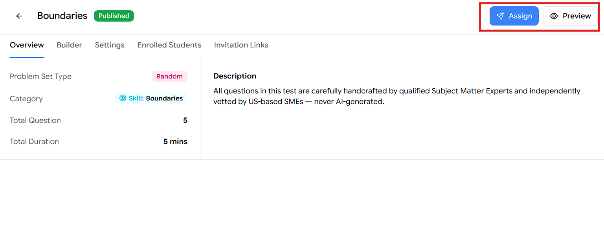This screenshot has height=232, width=604.
Task: Assign the Boundaries problem set
Action: [514, 16]
